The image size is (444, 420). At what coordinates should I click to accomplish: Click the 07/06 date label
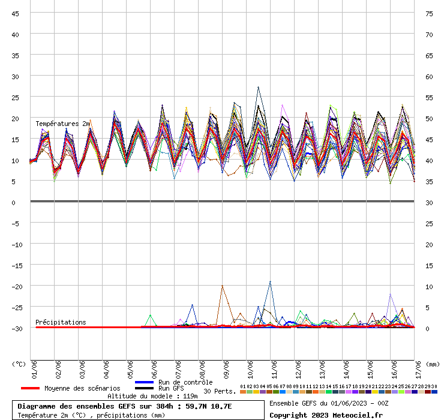[178, 370]
